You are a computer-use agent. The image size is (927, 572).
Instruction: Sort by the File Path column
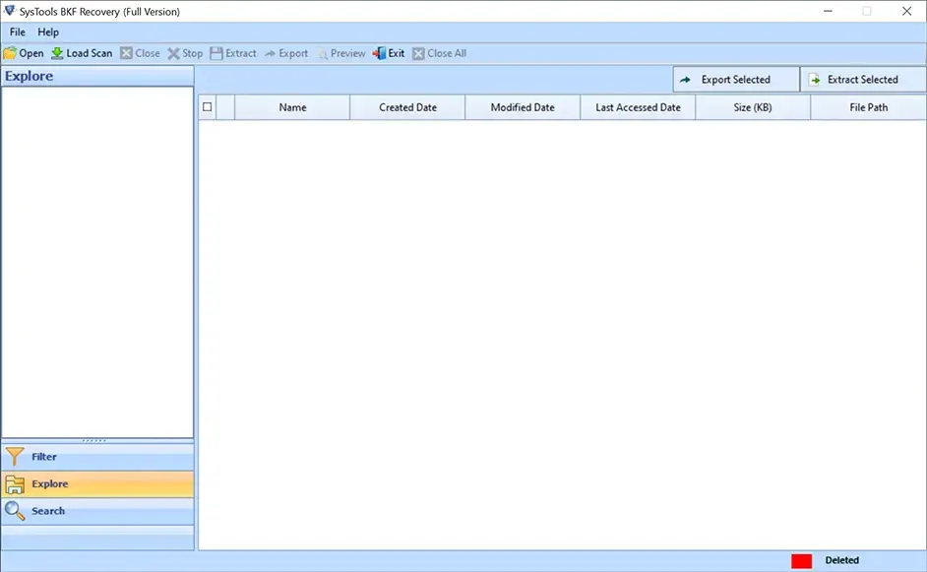pos(869,107)
